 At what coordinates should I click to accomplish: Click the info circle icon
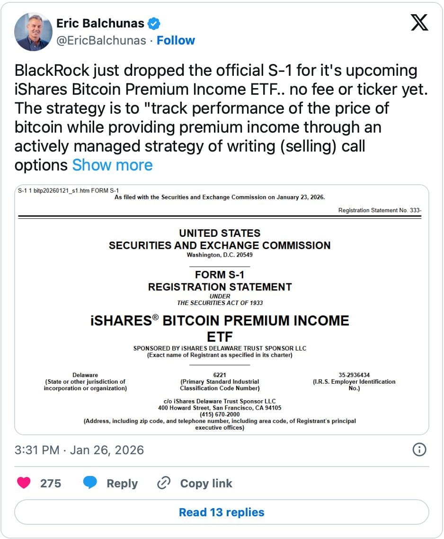(x=419, y=449)
